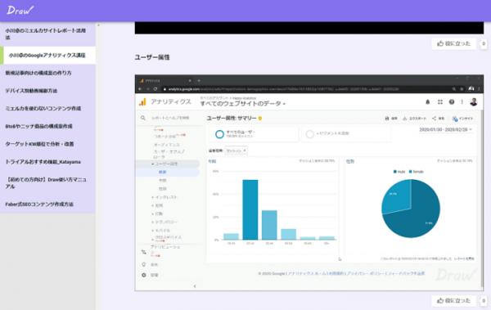491x310 pixels.
Task: Open Analytics notifications bell
Action: click(x=427, y=102)
